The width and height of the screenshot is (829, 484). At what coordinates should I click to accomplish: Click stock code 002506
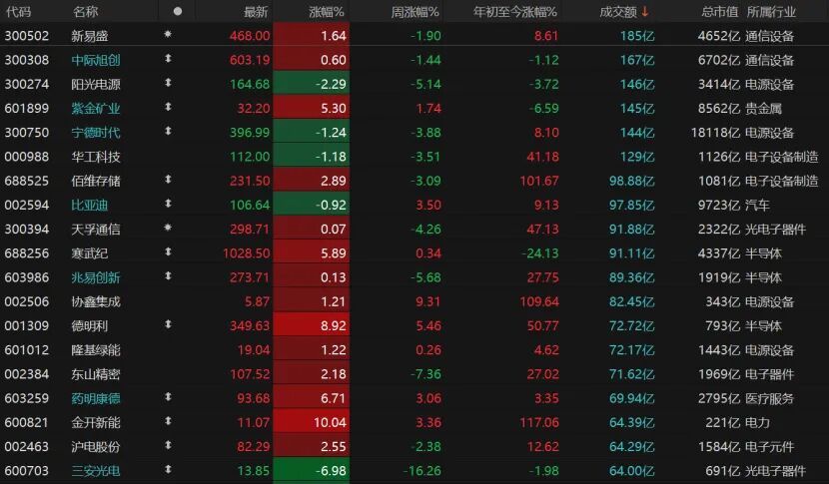pos(26,302)
